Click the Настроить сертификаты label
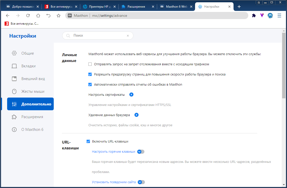The width and height of the screenshot is (287, 188). tap(106, 95)
